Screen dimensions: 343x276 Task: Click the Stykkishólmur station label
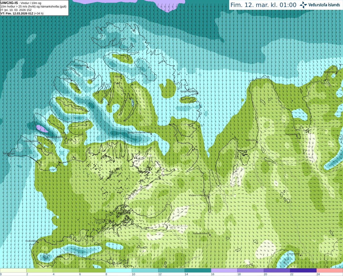click(102, 219)
